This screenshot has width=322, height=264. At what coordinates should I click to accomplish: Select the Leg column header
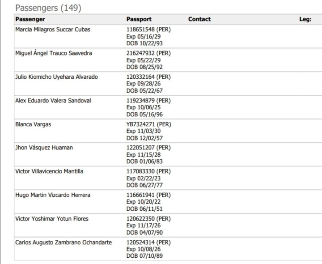click(x=305, y=19)
